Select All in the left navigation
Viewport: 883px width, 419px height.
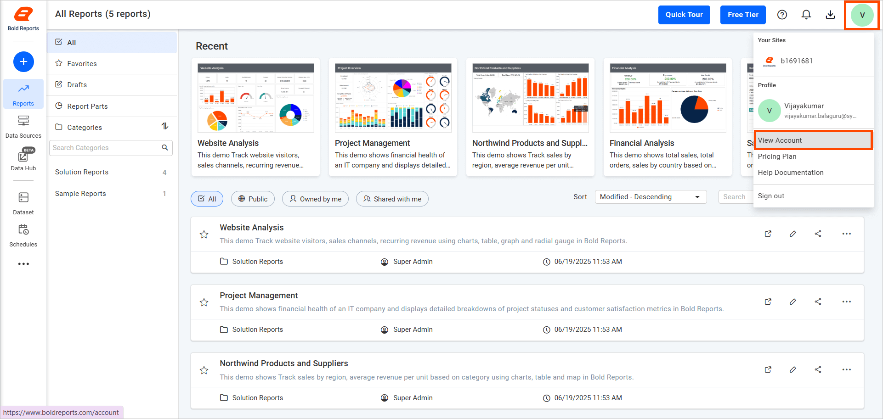point(112,42)
